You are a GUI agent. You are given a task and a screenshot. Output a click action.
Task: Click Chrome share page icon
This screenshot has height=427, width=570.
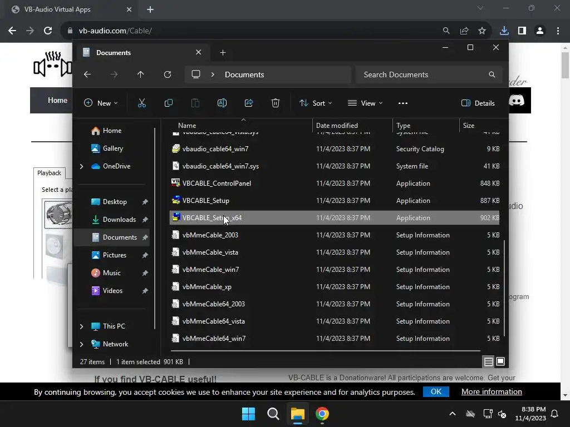(x=464, y=31)
